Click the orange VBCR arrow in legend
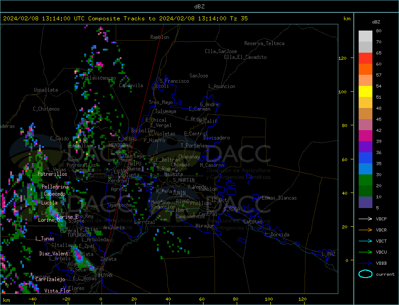Image resolution: width=399 pixels, height=305 pixels. (x=365, y=230)
